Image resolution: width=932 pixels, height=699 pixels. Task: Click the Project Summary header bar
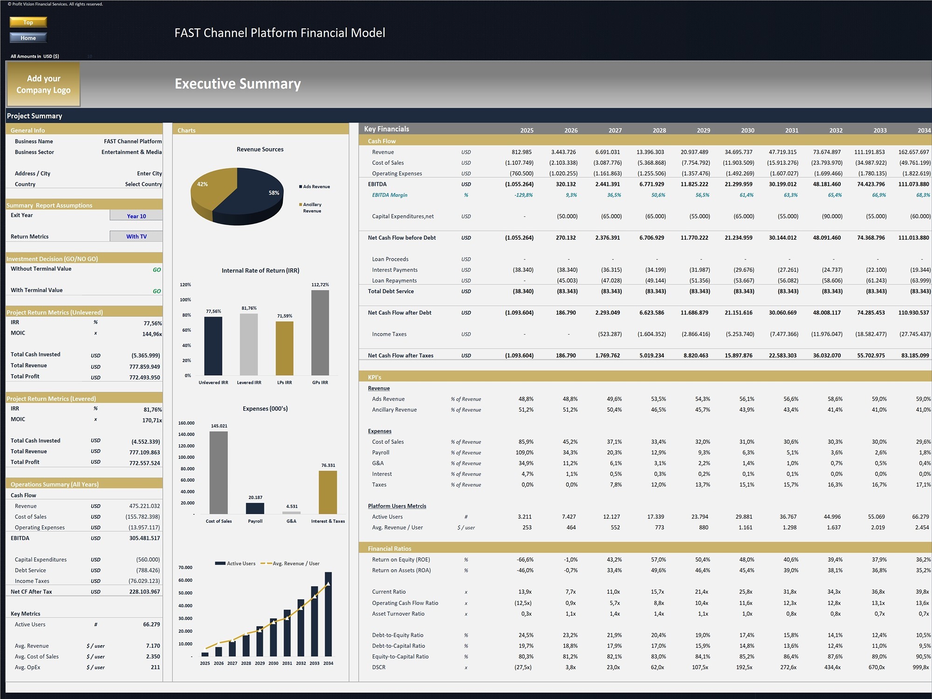pyautogui.click(x=35, y=116)
